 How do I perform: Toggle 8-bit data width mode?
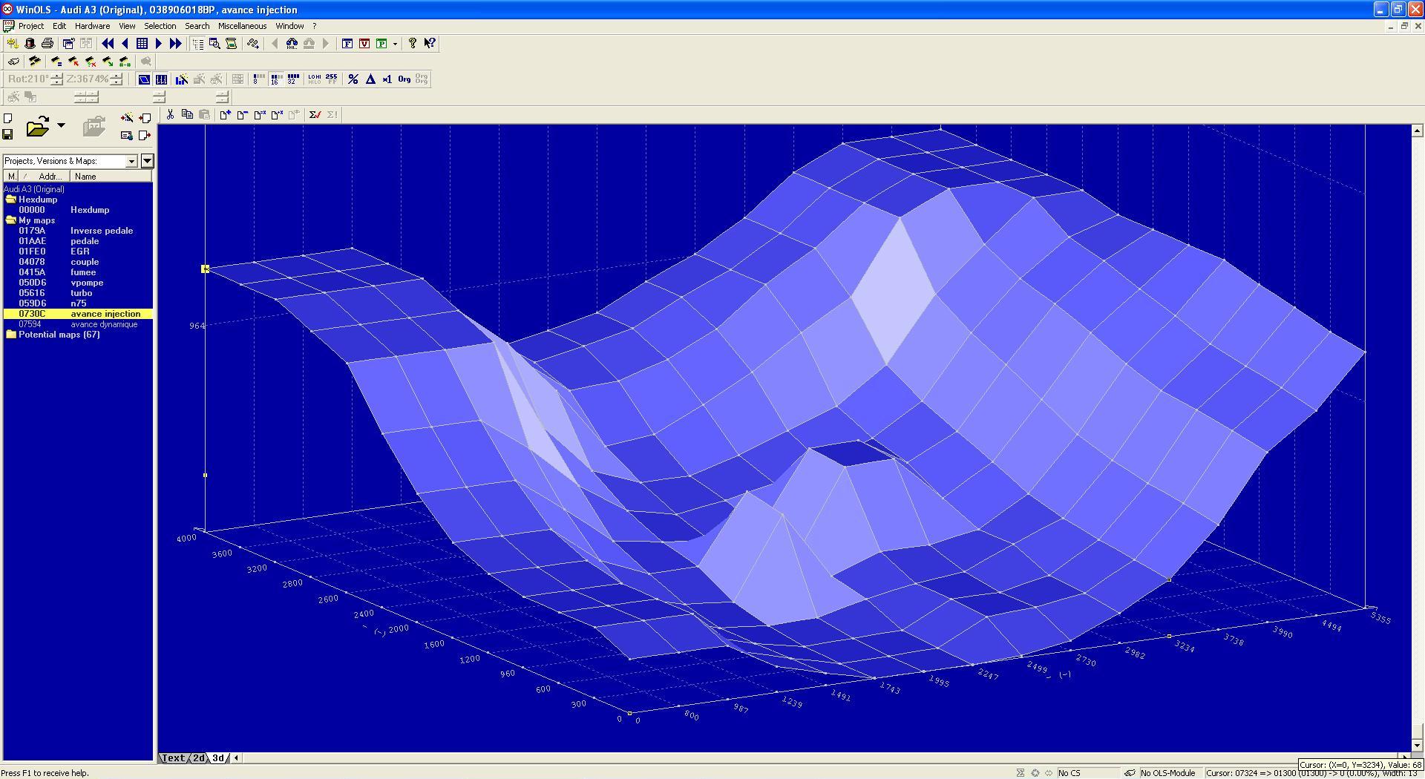pos(258,79)
